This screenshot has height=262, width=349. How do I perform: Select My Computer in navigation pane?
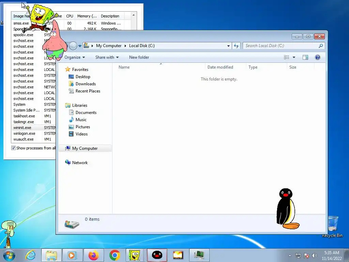pyautogui.click(x=85, y=148)
